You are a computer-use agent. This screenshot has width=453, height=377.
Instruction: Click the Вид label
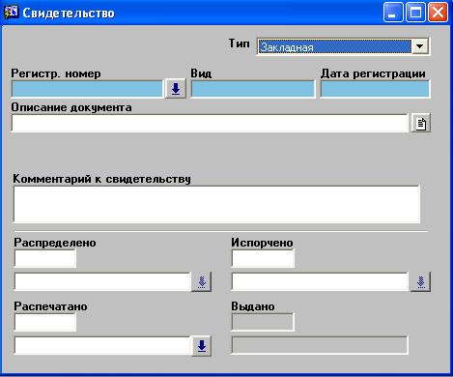[x=201, y=73]
